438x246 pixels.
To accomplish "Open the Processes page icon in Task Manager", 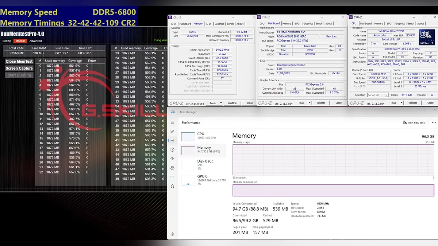I will click(173, 132).
